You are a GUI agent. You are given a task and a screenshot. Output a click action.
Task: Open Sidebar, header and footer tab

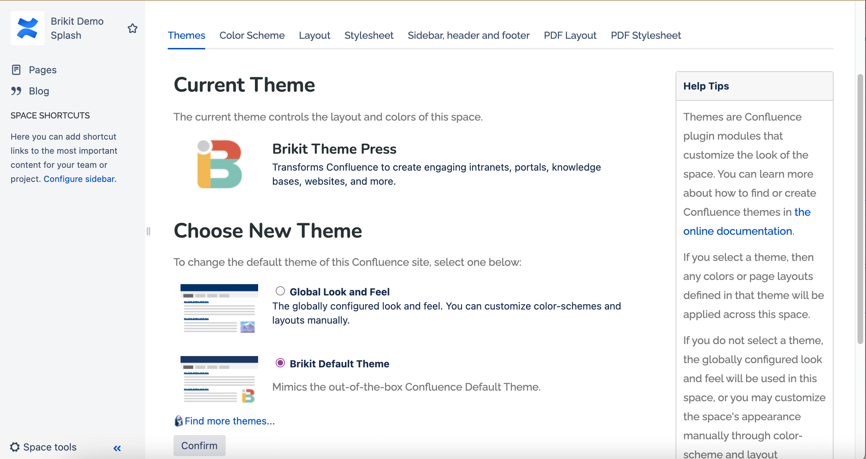click(469, 35)
